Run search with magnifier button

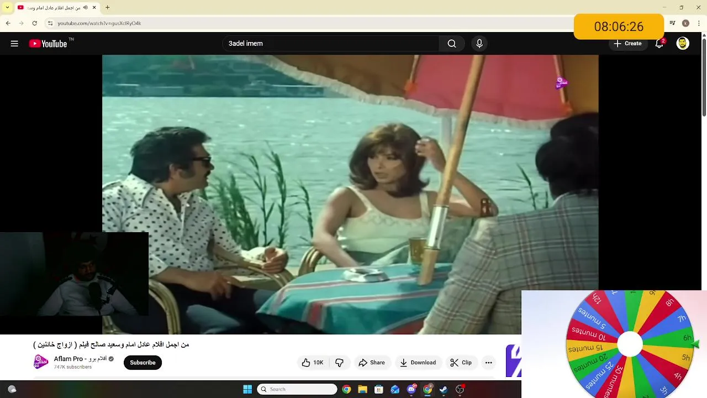pos(452,44)
